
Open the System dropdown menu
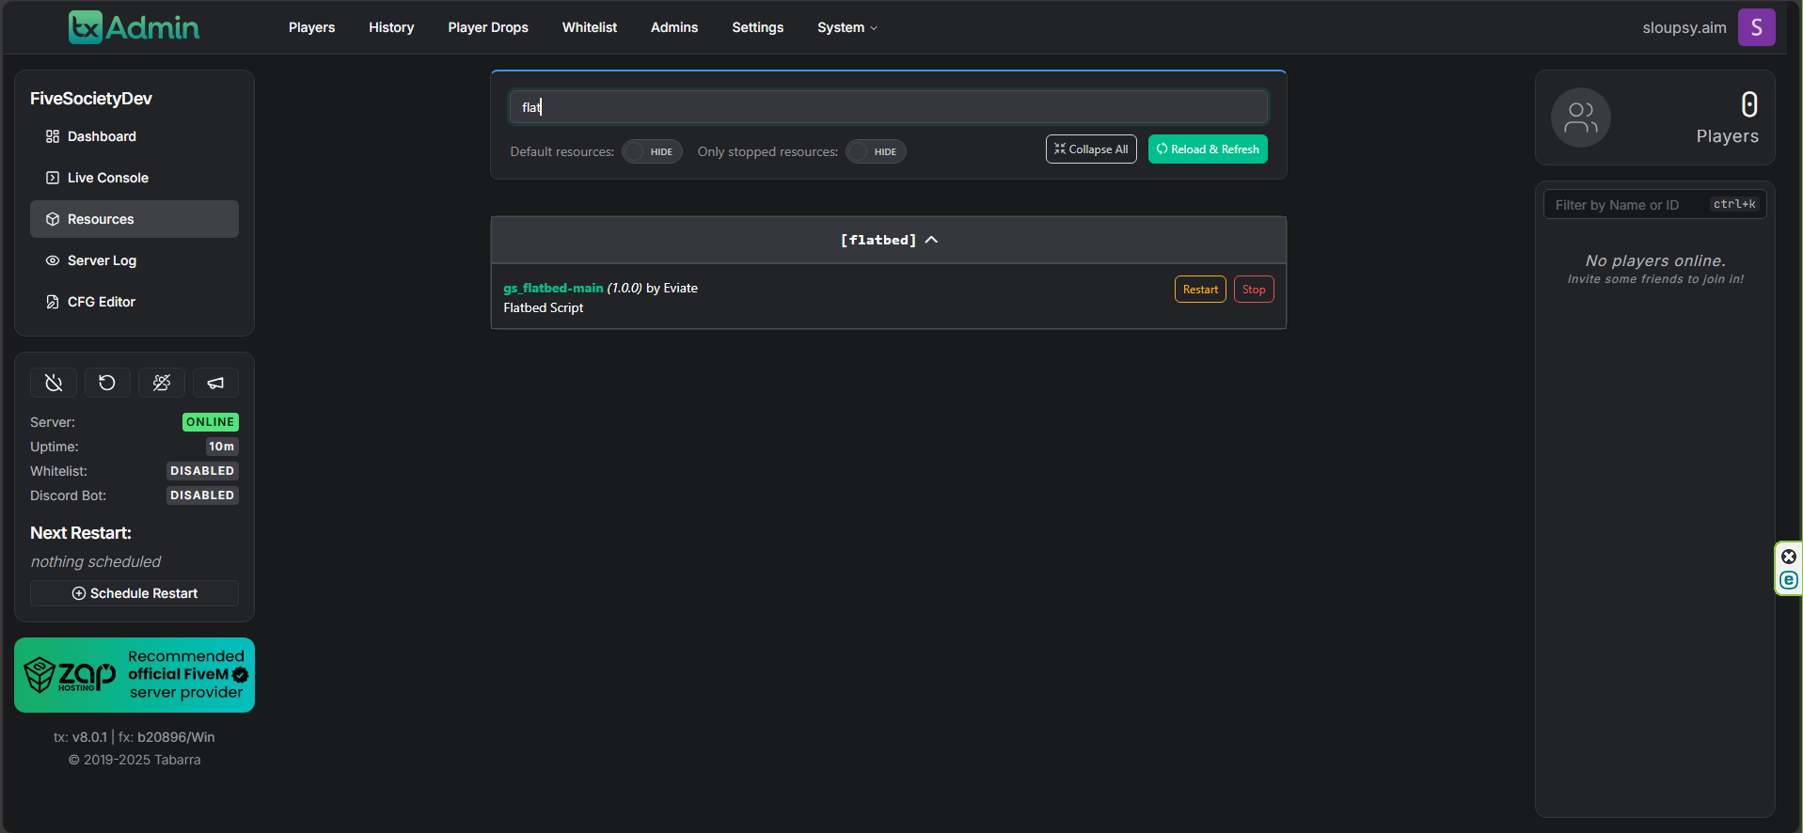coord(846,27)
